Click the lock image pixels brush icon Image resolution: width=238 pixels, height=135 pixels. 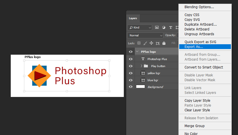coord(145,43)
